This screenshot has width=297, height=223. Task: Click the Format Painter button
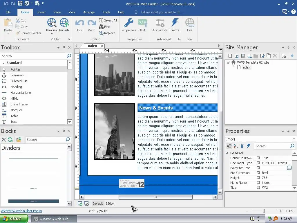point(28,33)
